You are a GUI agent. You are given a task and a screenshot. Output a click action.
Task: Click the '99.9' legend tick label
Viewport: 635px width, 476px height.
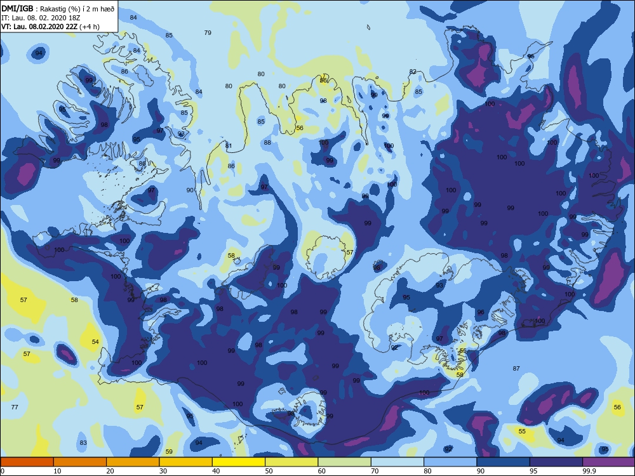click(589, 471)
